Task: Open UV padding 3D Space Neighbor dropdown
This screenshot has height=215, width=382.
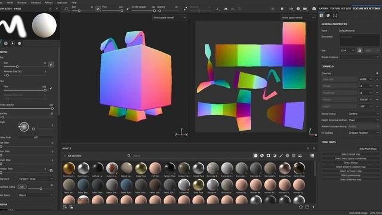Action: [x=363, y=133]
